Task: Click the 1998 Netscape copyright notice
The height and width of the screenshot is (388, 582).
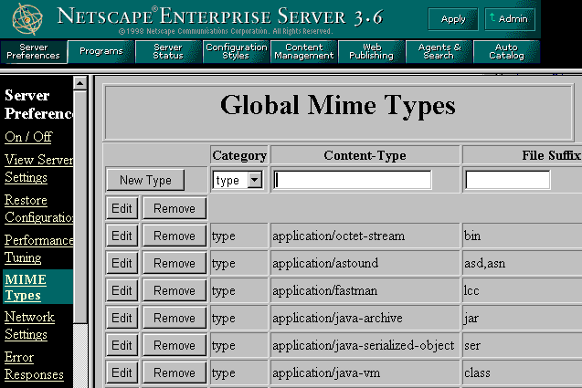Action: [x=226, y=32]
